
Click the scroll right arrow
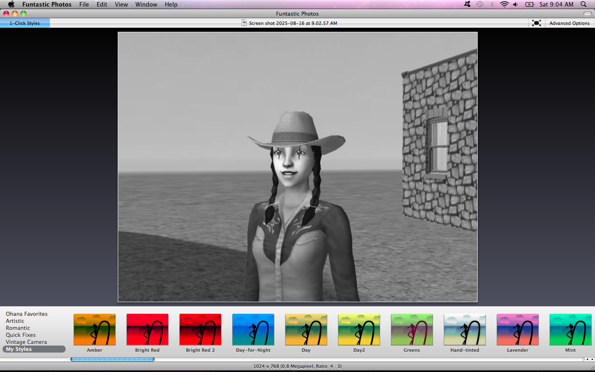coord(592,360)
